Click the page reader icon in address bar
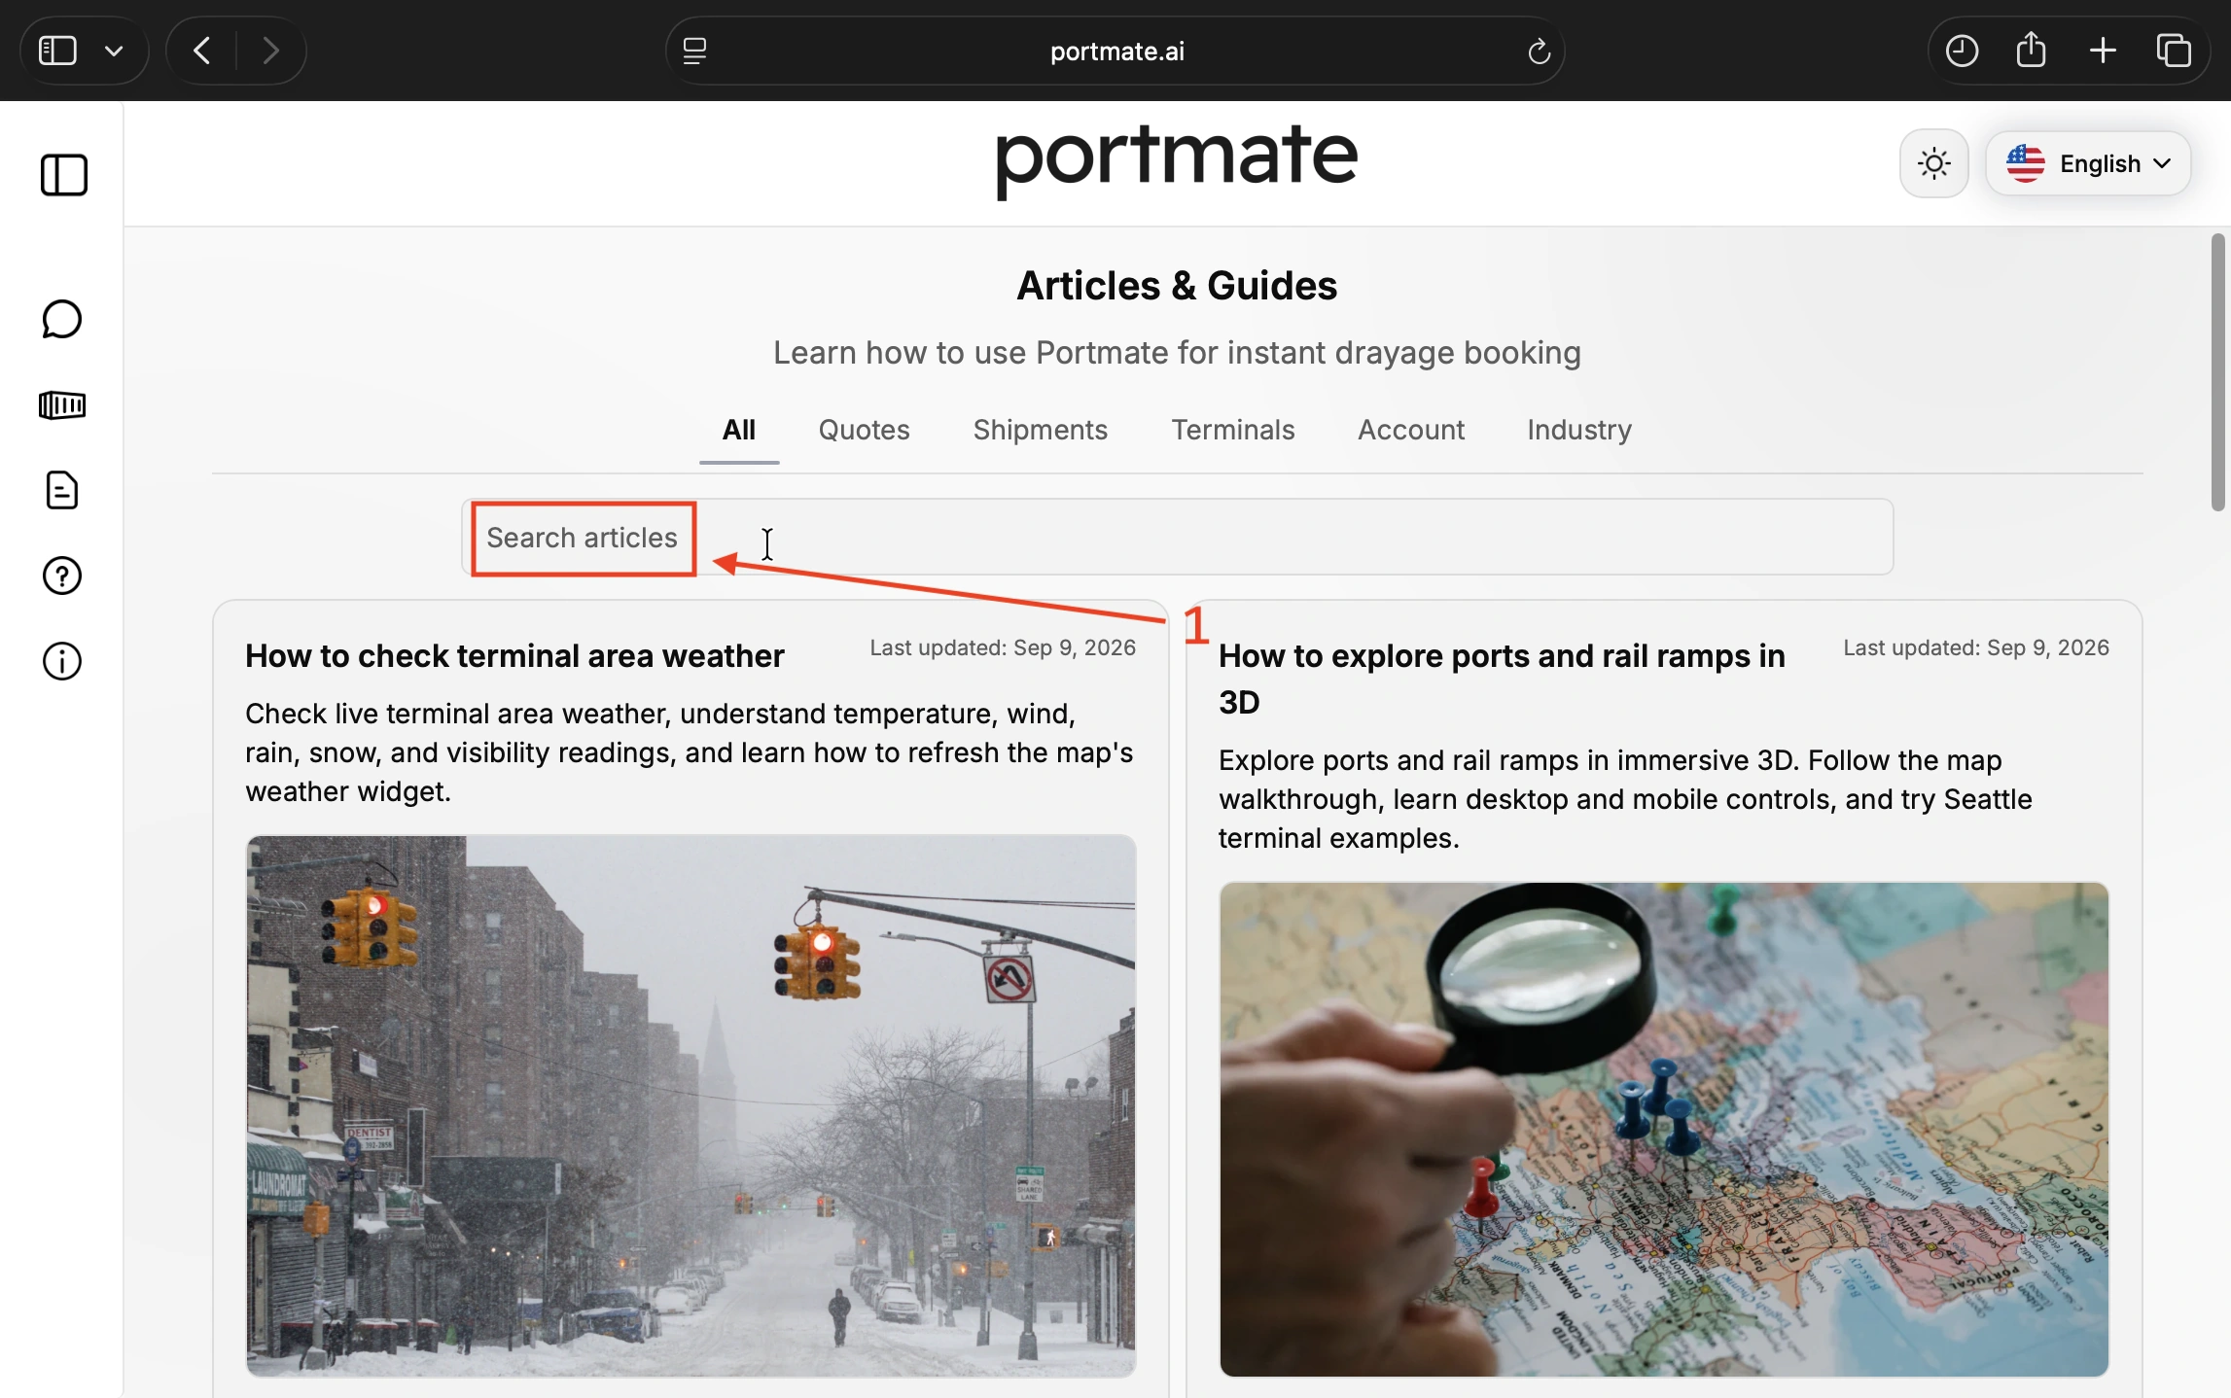This screenshot has height=1398, width=2231. tap(694, 51)
